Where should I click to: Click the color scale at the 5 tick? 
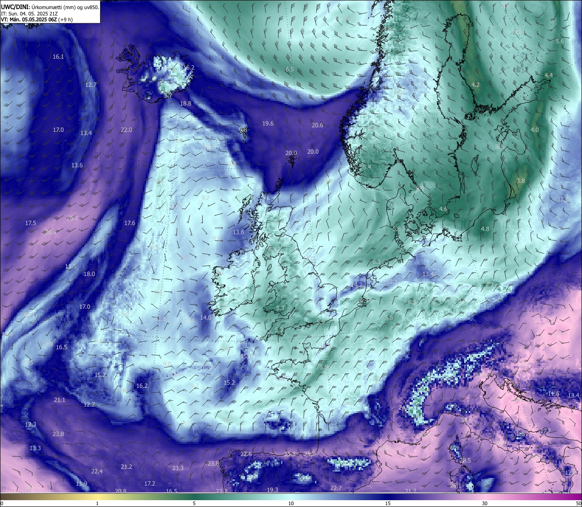[x=194, y=503]
